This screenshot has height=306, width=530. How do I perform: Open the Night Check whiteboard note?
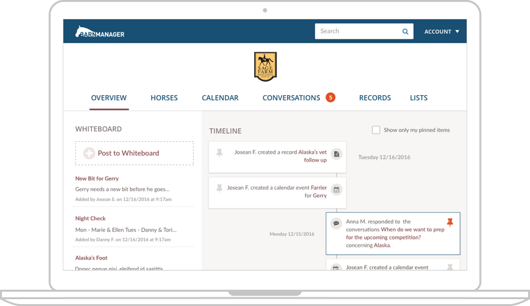pyautogui.click(x=90, y=218)
